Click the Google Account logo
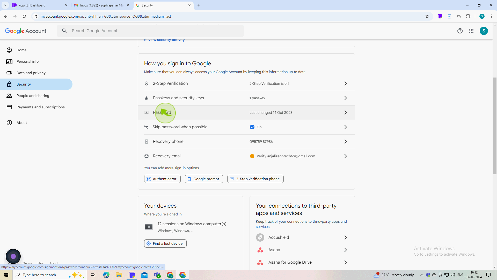The height and width of the screenshot is (280, 497). click(26, 31)
